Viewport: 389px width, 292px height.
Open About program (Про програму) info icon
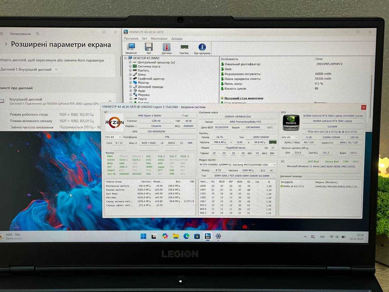pyautogui.click(x=202, y=48)
